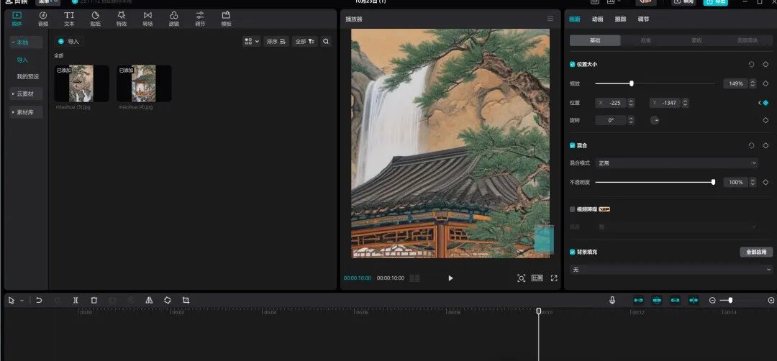This screenshot has width=777, height=361.
Task: Click the rotate icon in timeline toolbar
Action: [x=168, y=301]
